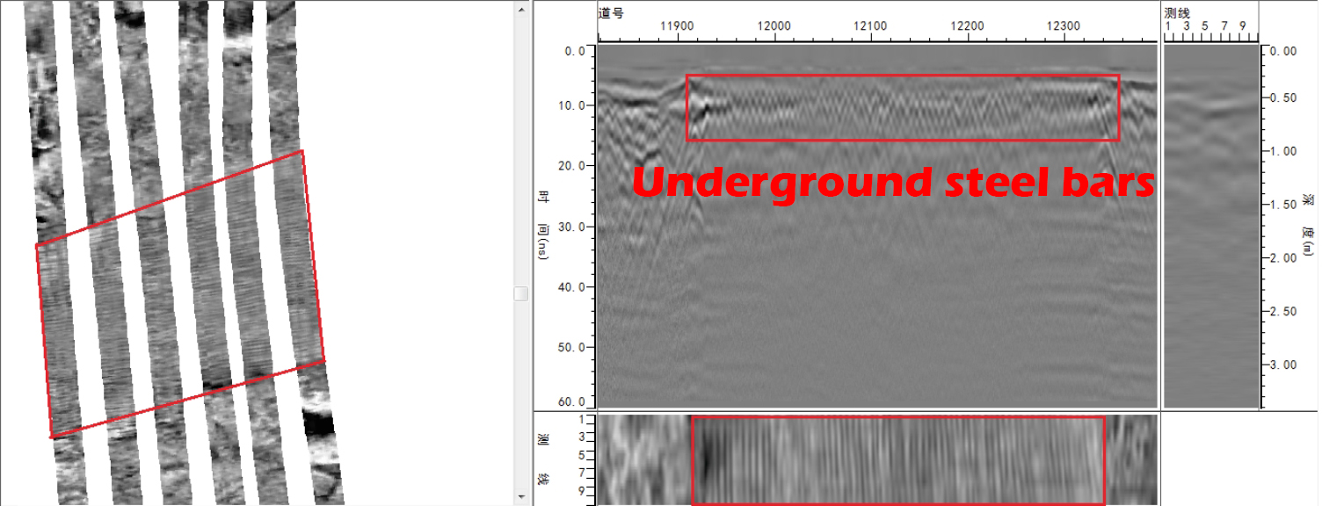1322x513 pixels.
Task: Click the 时间(ns) vertical axis title
Action: [x=543, y=227]
